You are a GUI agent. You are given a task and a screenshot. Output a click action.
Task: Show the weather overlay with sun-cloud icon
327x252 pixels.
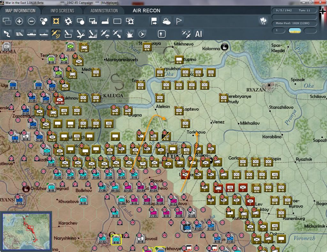166,21
